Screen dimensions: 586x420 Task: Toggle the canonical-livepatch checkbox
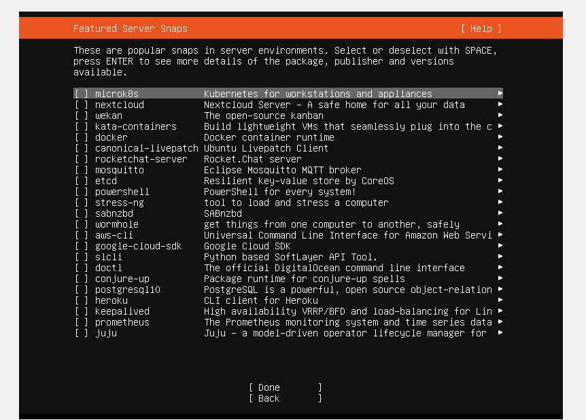tap(82, 148)
